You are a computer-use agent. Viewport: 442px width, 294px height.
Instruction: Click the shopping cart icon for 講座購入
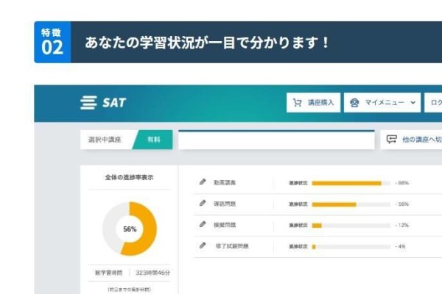pyautogui.click(x=298, y=103)
